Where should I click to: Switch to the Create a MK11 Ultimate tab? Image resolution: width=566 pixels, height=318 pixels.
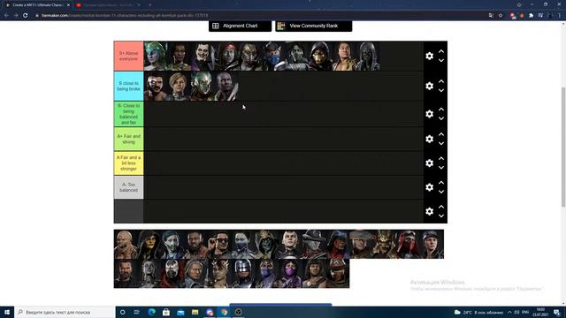[37, 5]
